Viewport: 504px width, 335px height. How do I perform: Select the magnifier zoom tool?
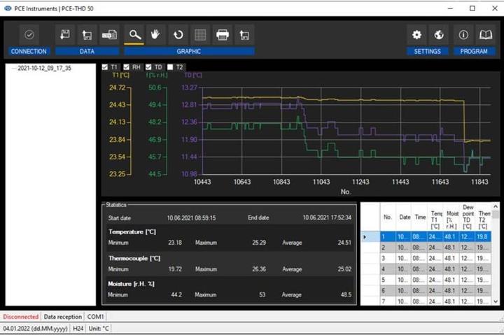pos(134,35)
